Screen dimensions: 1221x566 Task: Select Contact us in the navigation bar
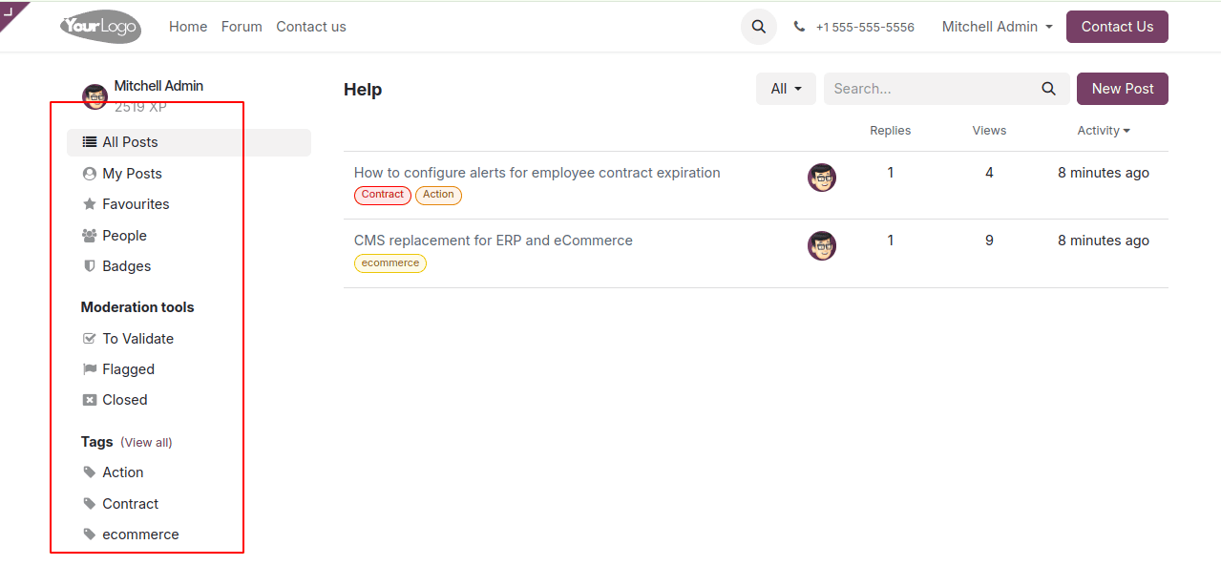pyautogui.click(x=310, y=27)
